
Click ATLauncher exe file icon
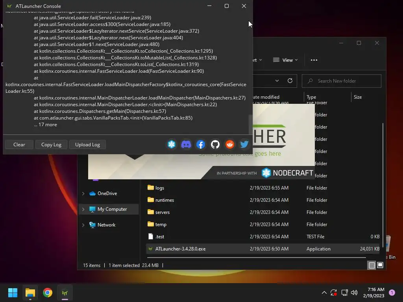pos(151,249)
